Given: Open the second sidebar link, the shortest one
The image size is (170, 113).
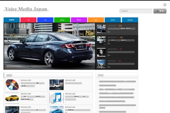Looking at the screenshot, I should [108, 85].
